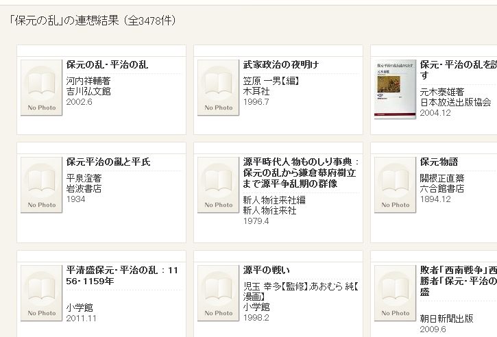The height and width of the screenshot is (337, 497).
Task: Click date 1998.2
Action: coord(256,317)
